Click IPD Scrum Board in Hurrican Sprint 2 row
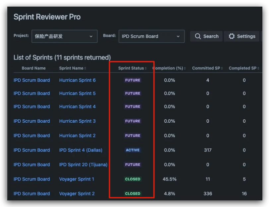The image size is (269, 207). pyautogui.click(x=32, y=136)
